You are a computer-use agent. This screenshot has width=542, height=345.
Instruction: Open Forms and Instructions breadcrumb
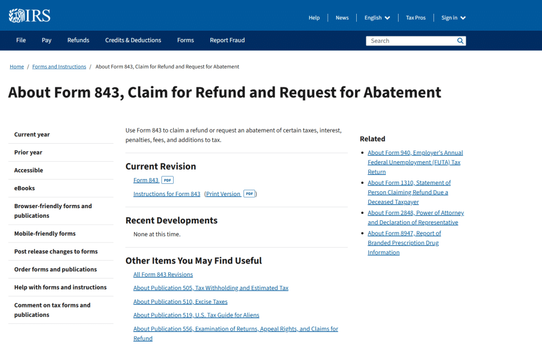59,67
